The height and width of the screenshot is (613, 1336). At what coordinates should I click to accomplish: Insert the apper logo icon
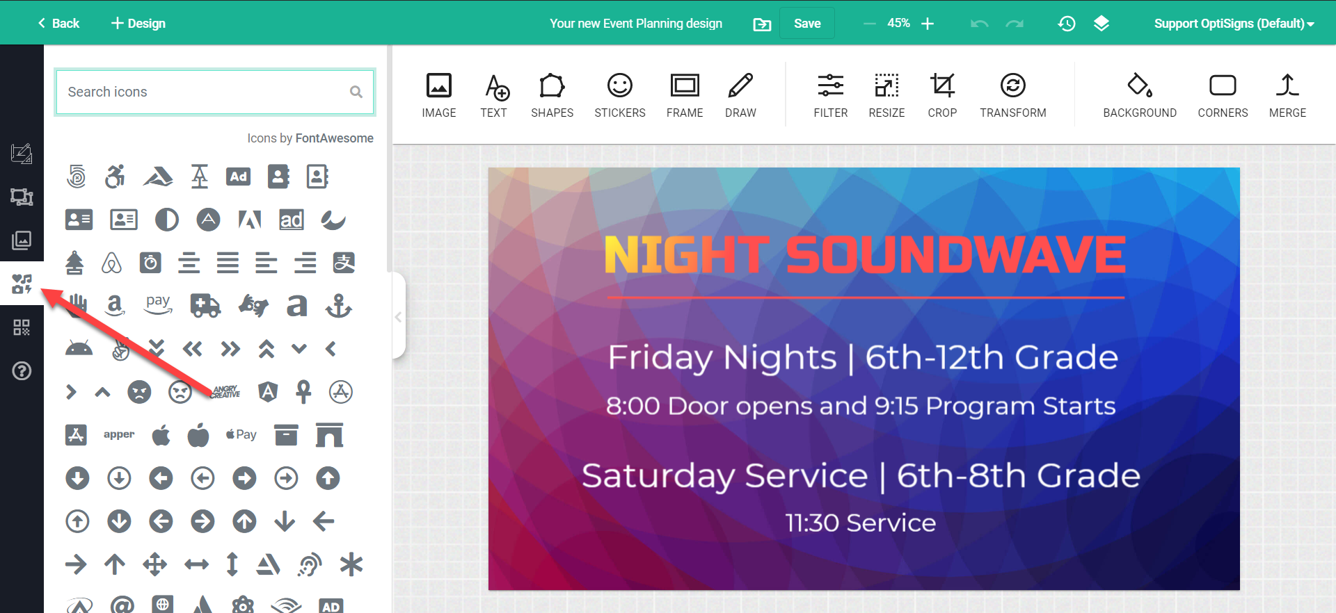[119, 434]
